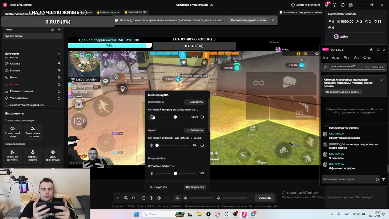
Task: Open main microphone settings gear
Action: click(202, 117)
